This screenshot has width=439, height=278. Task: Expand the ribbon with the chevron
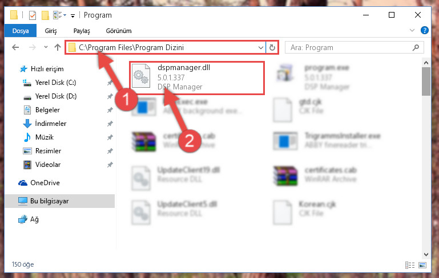tap(412, 30)
